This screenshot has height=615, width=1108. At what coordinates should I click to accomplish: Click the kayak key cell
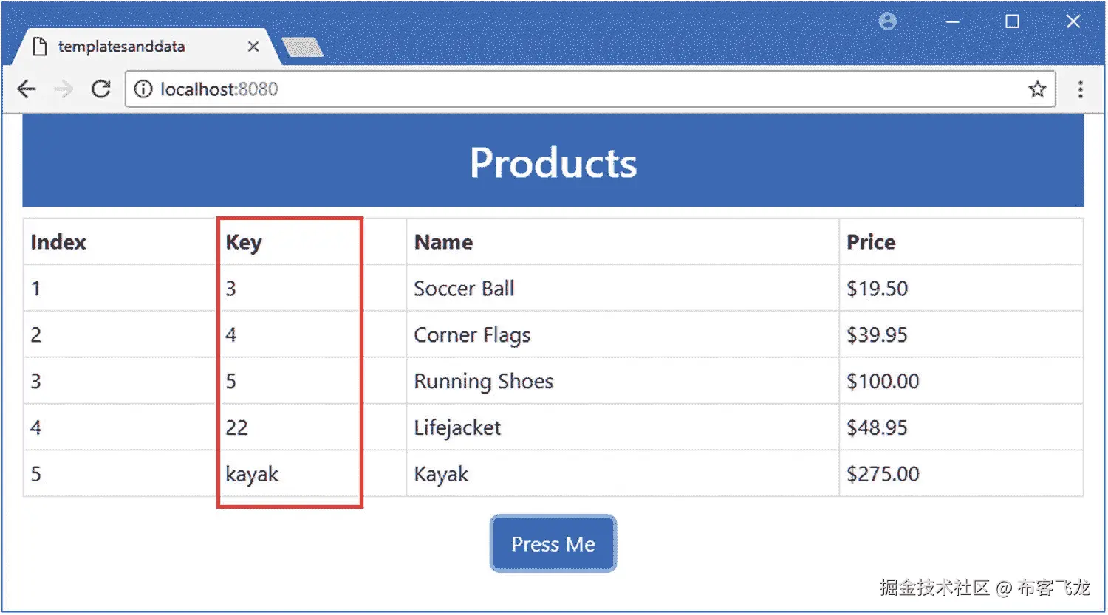tap(311, 474)
